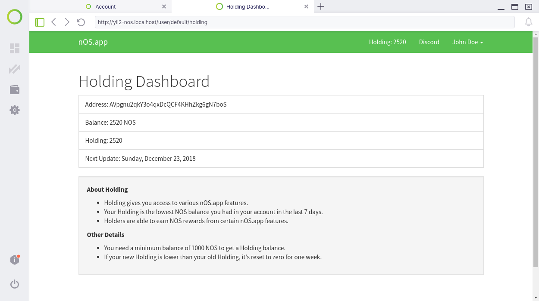Click Holding: 2520 in the navbar
The image size is (539, 301).
tap(388, 42)
